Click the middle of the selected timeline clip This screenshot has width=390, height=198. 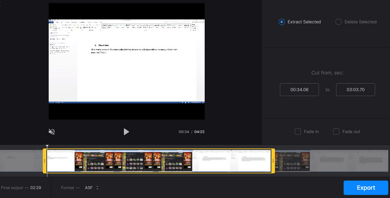click(x=159, y=161)
